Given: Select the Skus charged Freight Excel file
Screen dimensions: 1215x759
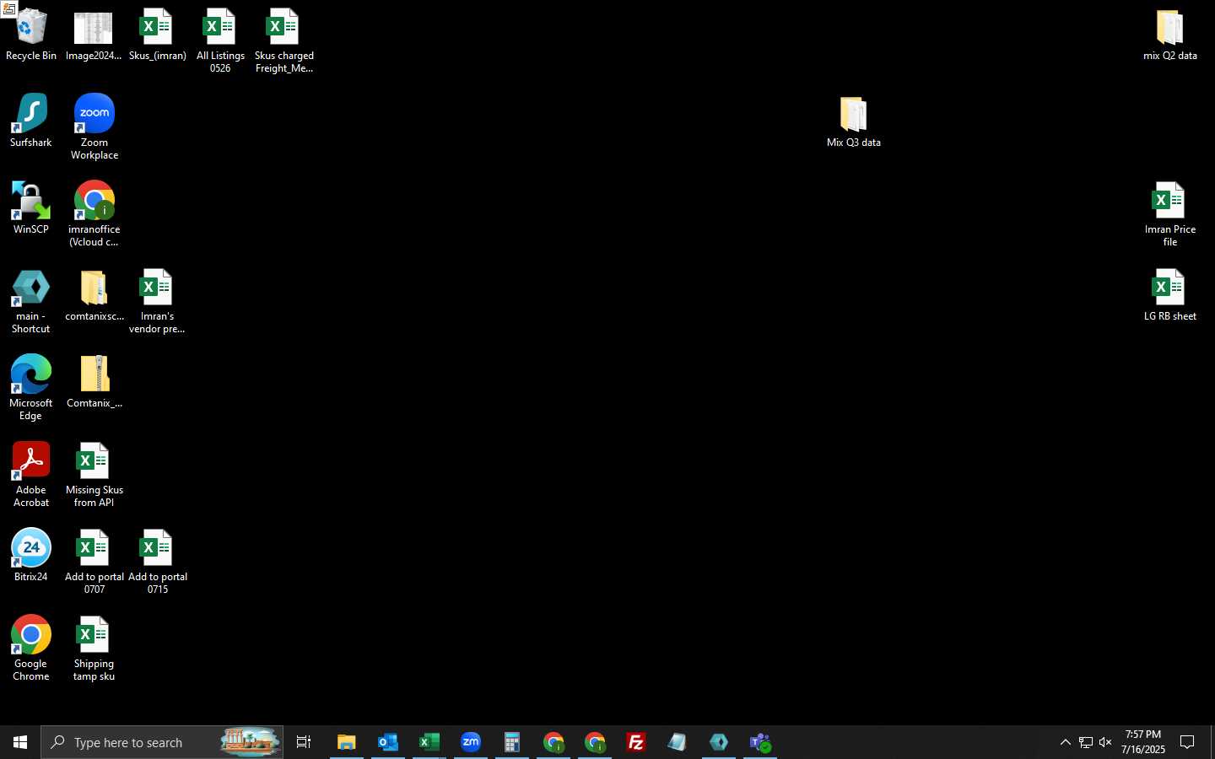Looking at the screenshot, I should click(283, 41).
